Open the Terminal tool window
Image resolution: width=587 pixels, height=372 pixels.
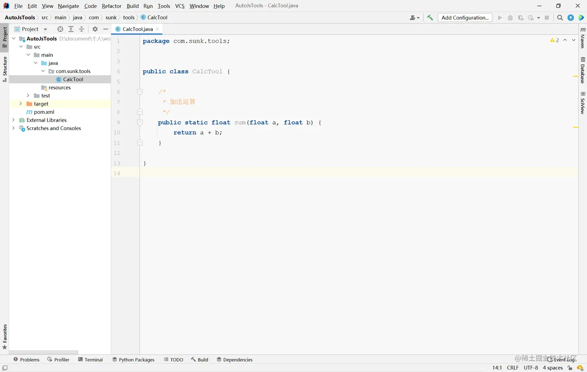(90, 360)
